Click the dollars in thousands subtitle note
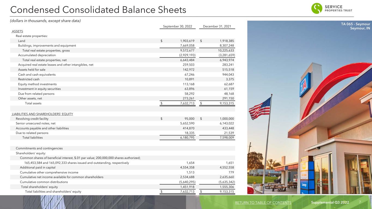This screenshot has width=372, height=209. pyautogui.click(x=46, y=21)
